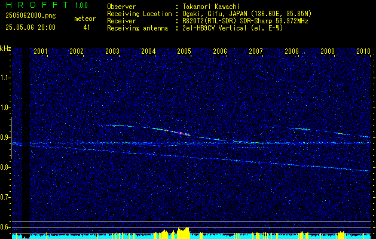Image resolution: width=376 pixels, height=239 pixels.
Task: Select the file name 2505062000.png
Action: (30, 16)
